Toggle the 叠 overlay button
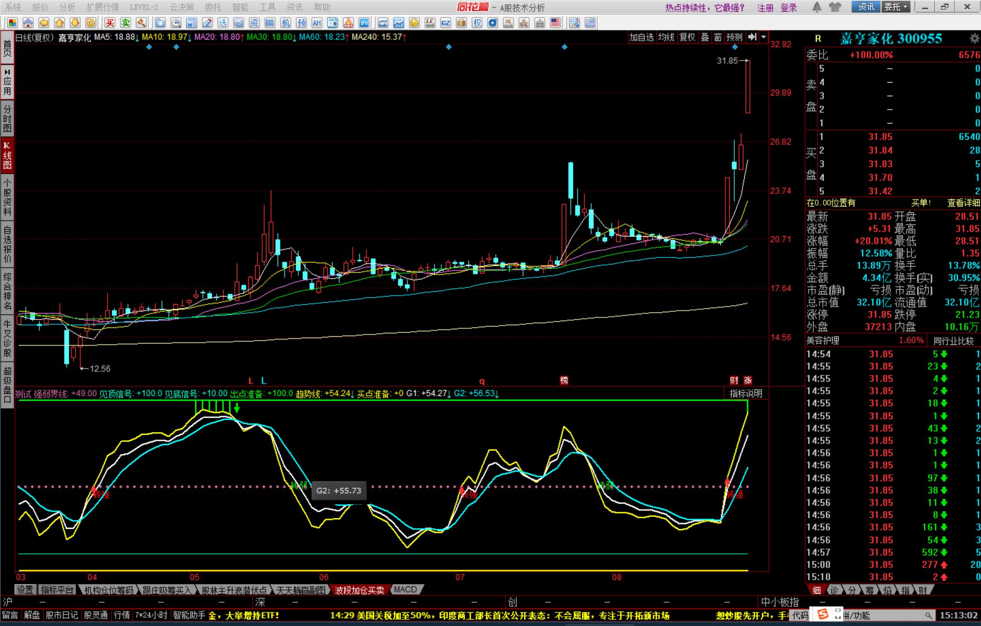Screen dimensions: 981x626 (x=704, y=37)
